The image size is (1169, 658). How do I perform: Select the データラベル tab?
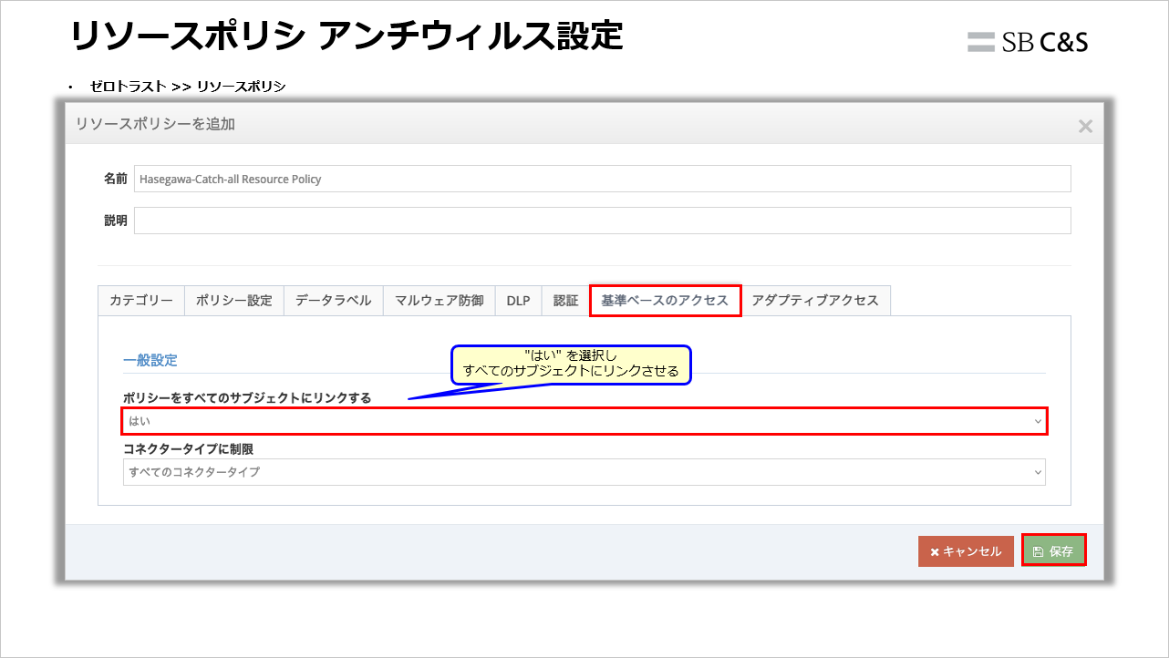pos(334,301)
